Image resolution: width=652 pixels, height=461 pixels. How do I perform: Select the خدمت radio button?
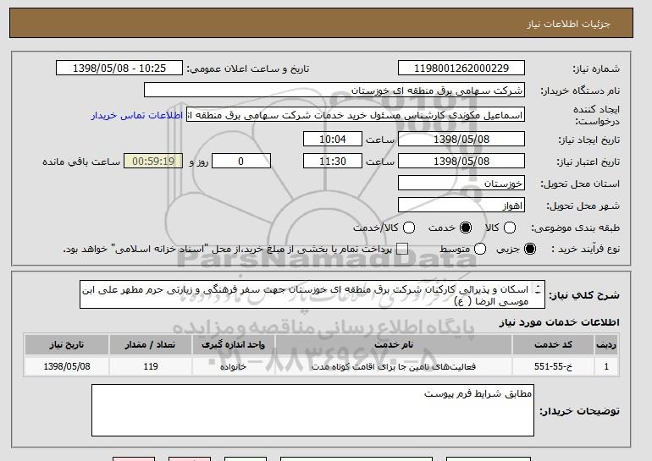464,228
